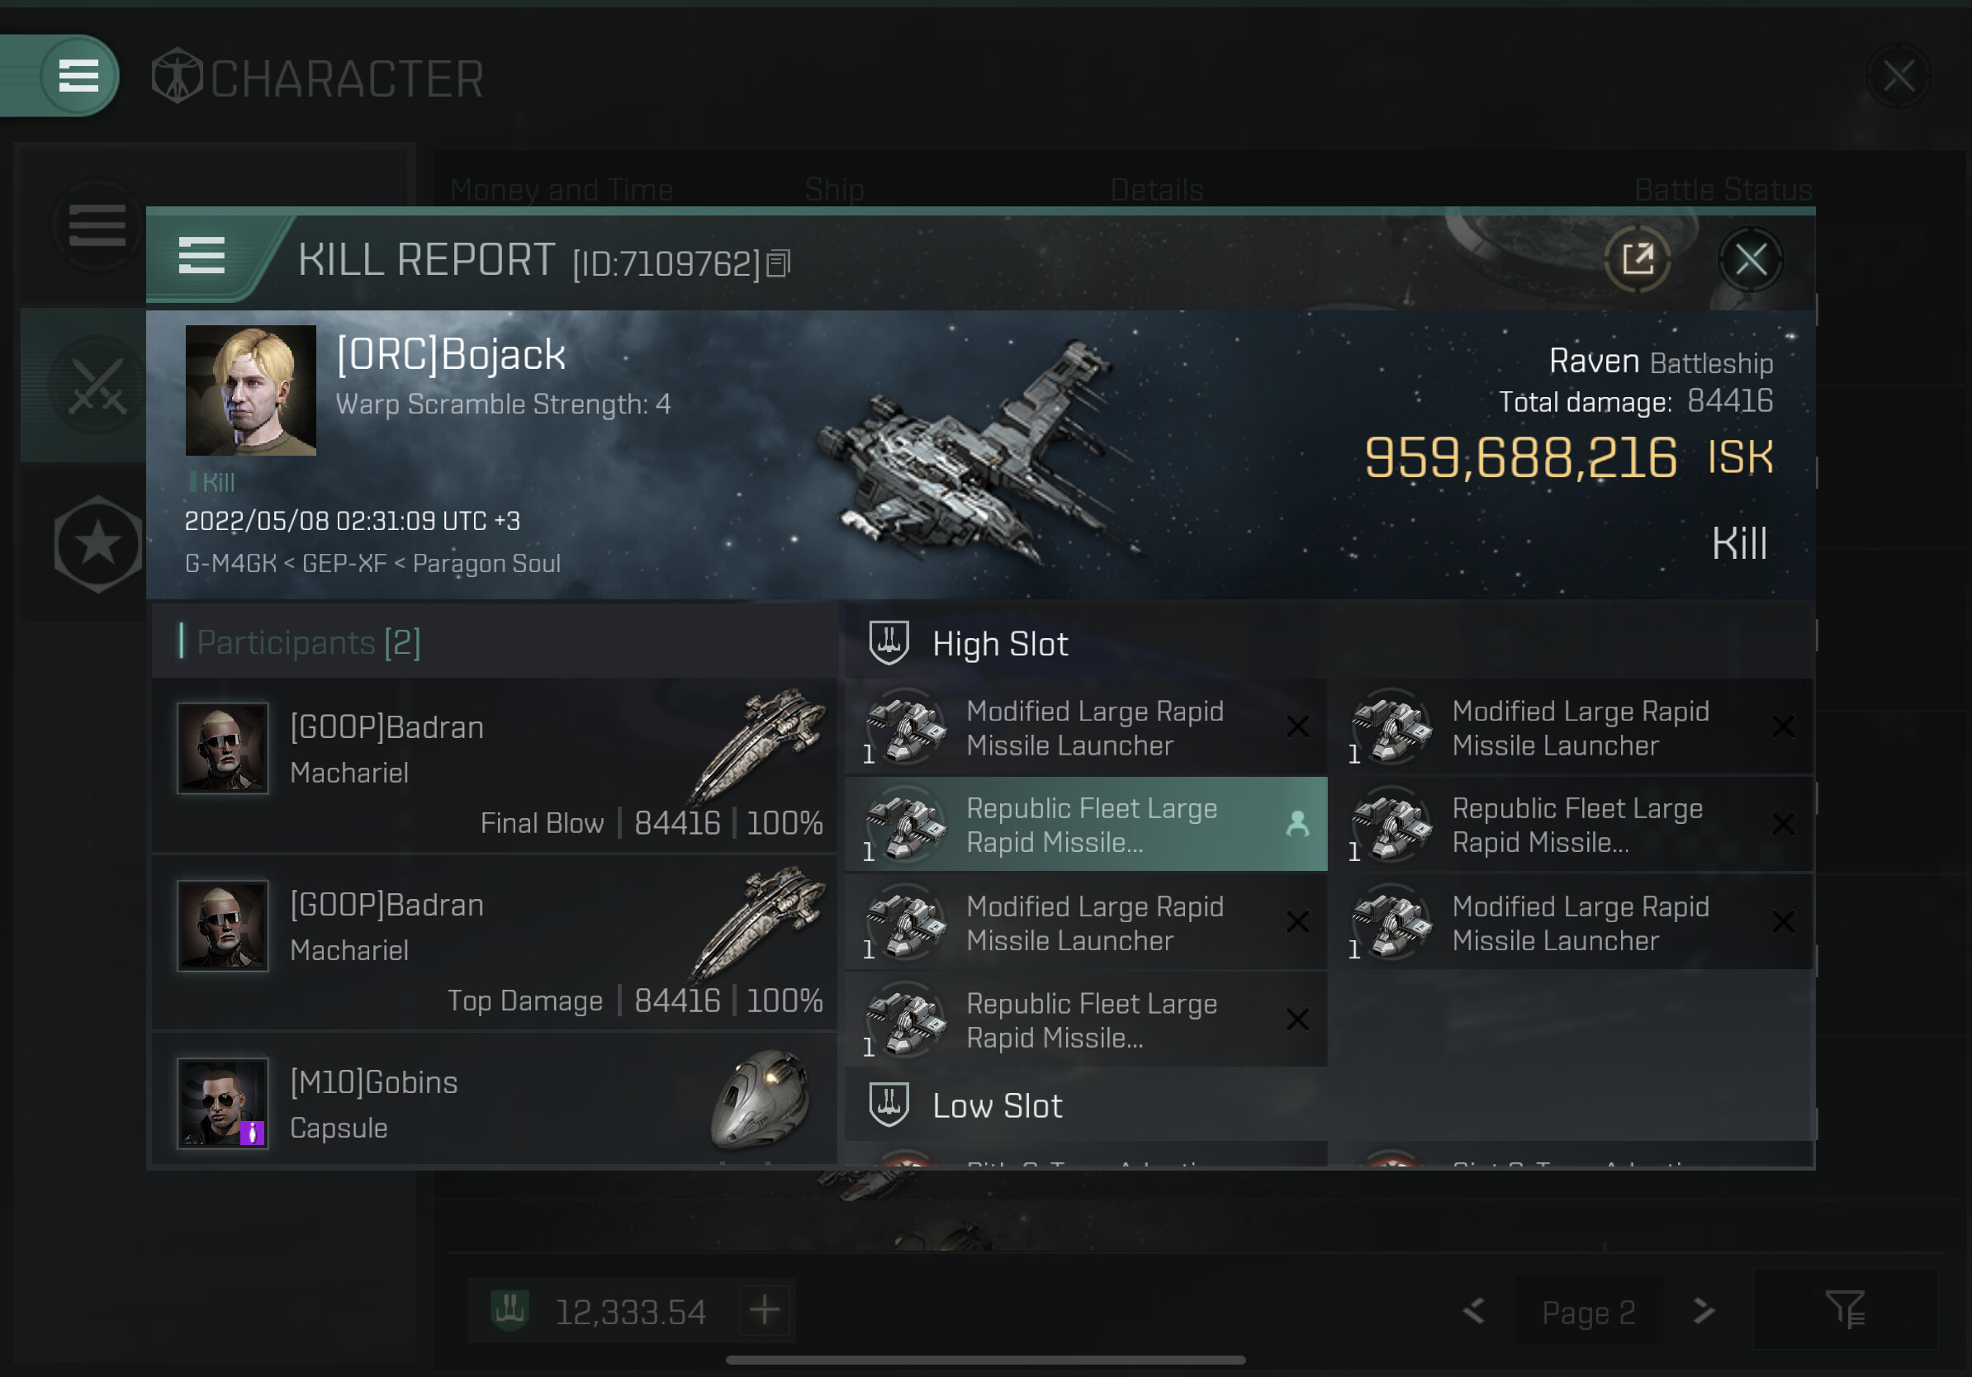Open the Character main menu button
The width and height of the screenshot is (1972, 1377).
(x=78, y=76)
